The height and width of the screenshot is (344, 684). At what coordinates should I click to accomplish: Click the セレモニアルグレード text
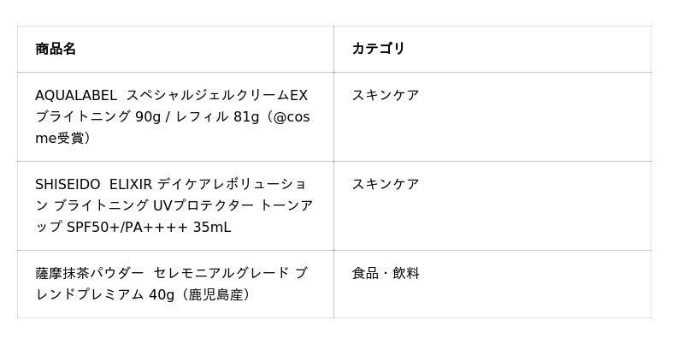click(x=221, y=273)
